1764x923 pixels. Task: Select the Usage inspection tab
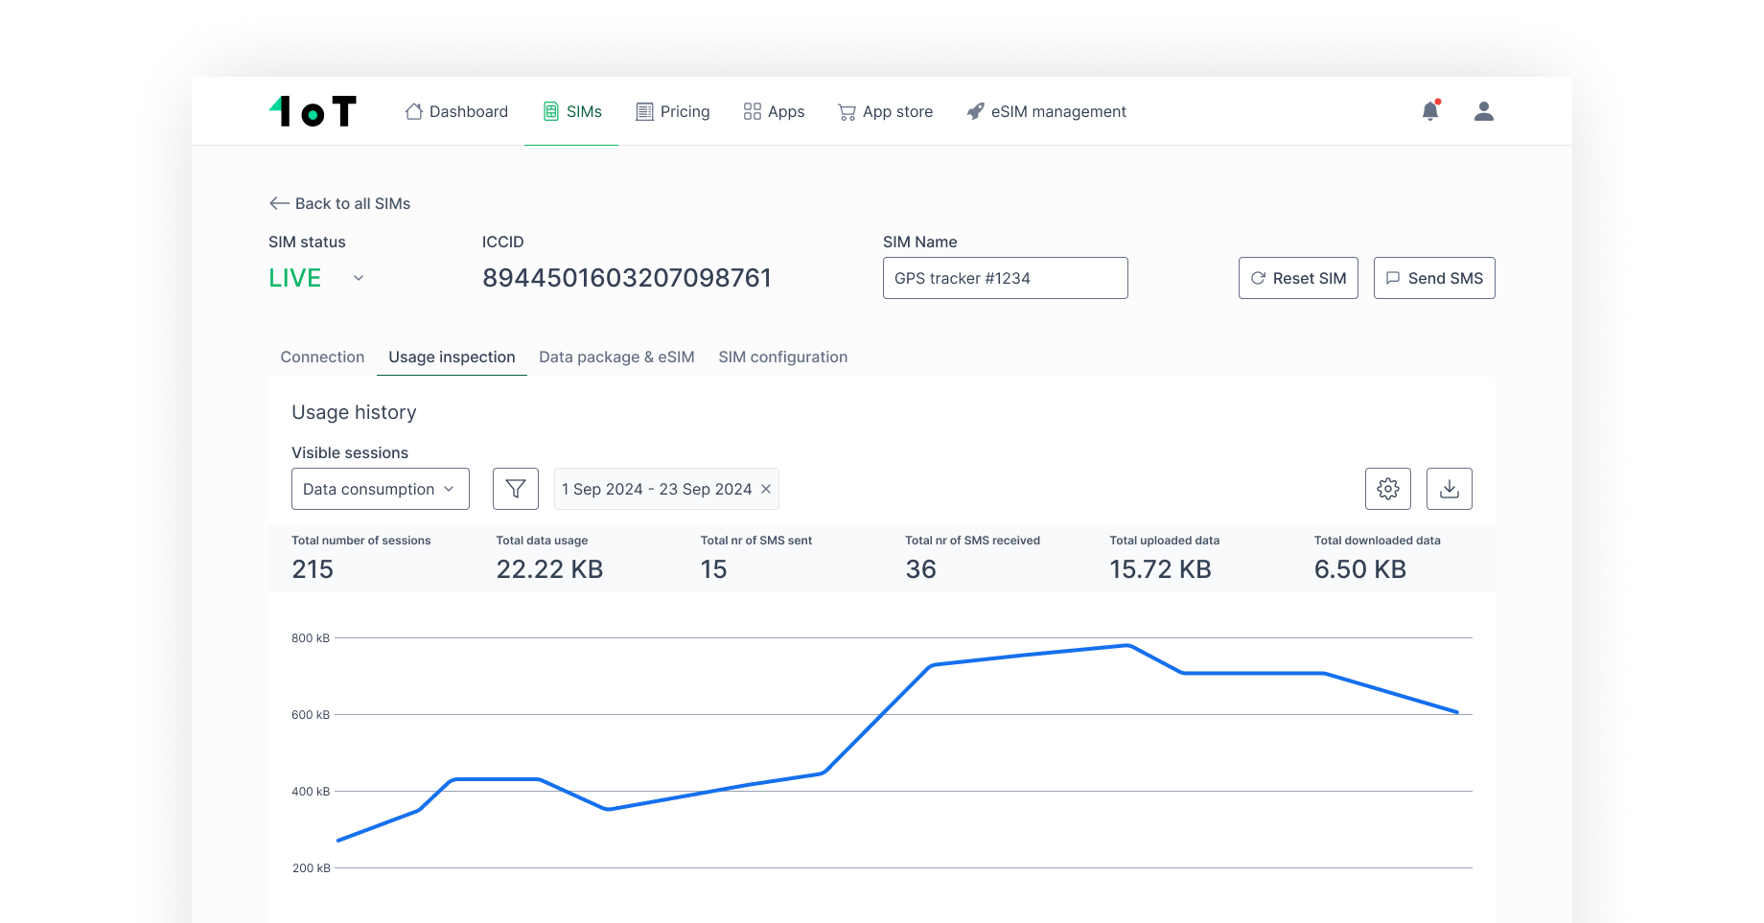pyautogui.click(x=452, y=357)
